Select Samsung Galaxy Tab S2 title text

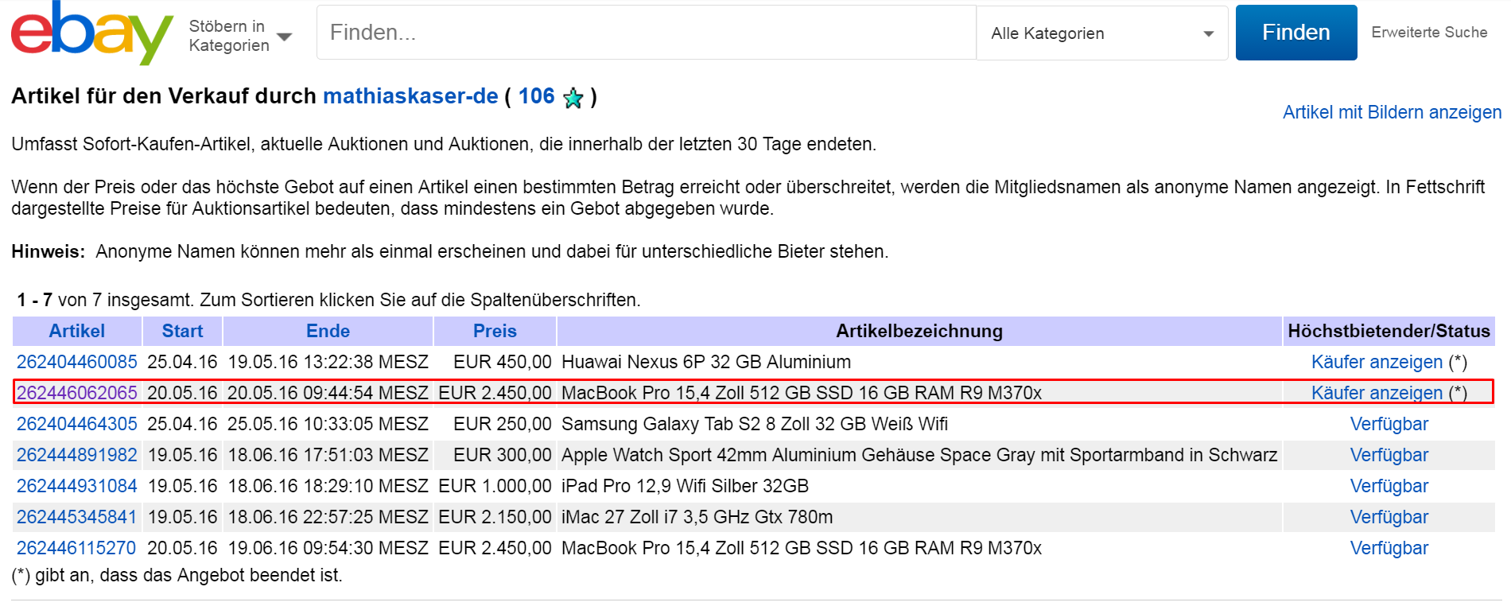[x=755, y=424]
